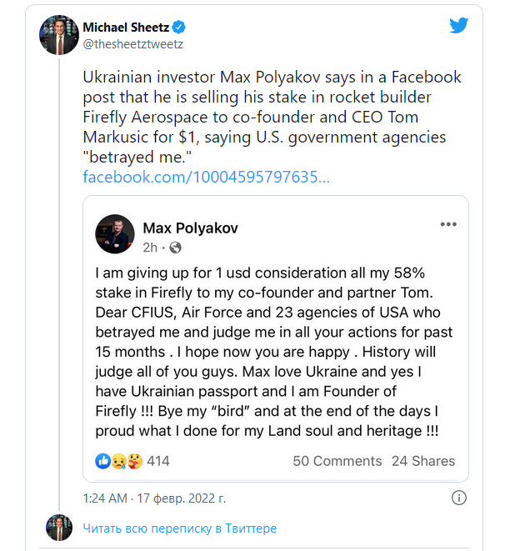510x551 pixels.
Task: Click Max Polyakov's profile picture
Action: (x=115, y=234)
